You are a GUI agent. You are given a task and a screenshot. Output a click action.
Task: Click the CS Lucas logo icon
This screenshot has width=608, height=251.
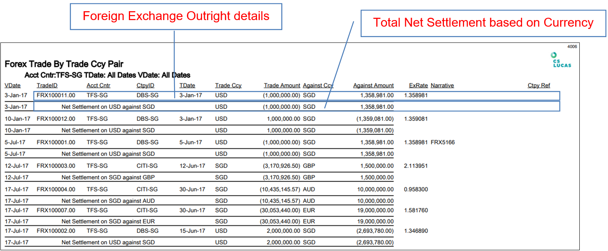[x=561, y=60]
